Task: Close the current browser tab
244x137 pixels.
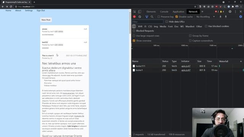Action: coord(29,2)
